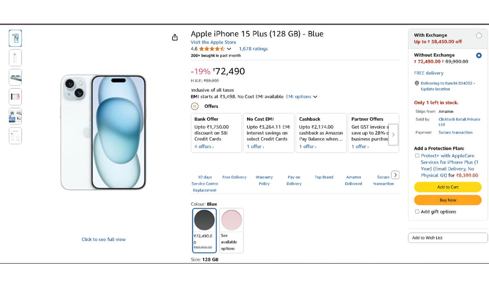
Task: Open the 4 offers link in Bank Offer
Action: [x=204, y=146]
